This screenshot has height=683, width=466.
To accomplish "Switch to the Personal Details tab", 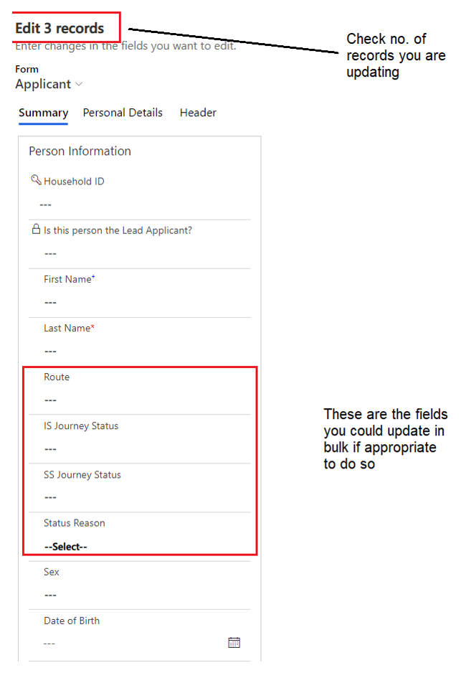I will point(123,113).
